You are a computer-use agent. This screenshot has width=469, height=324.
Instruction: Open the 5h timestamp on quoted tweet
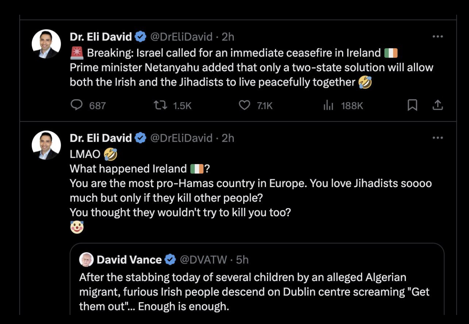(x=242, y=260)
